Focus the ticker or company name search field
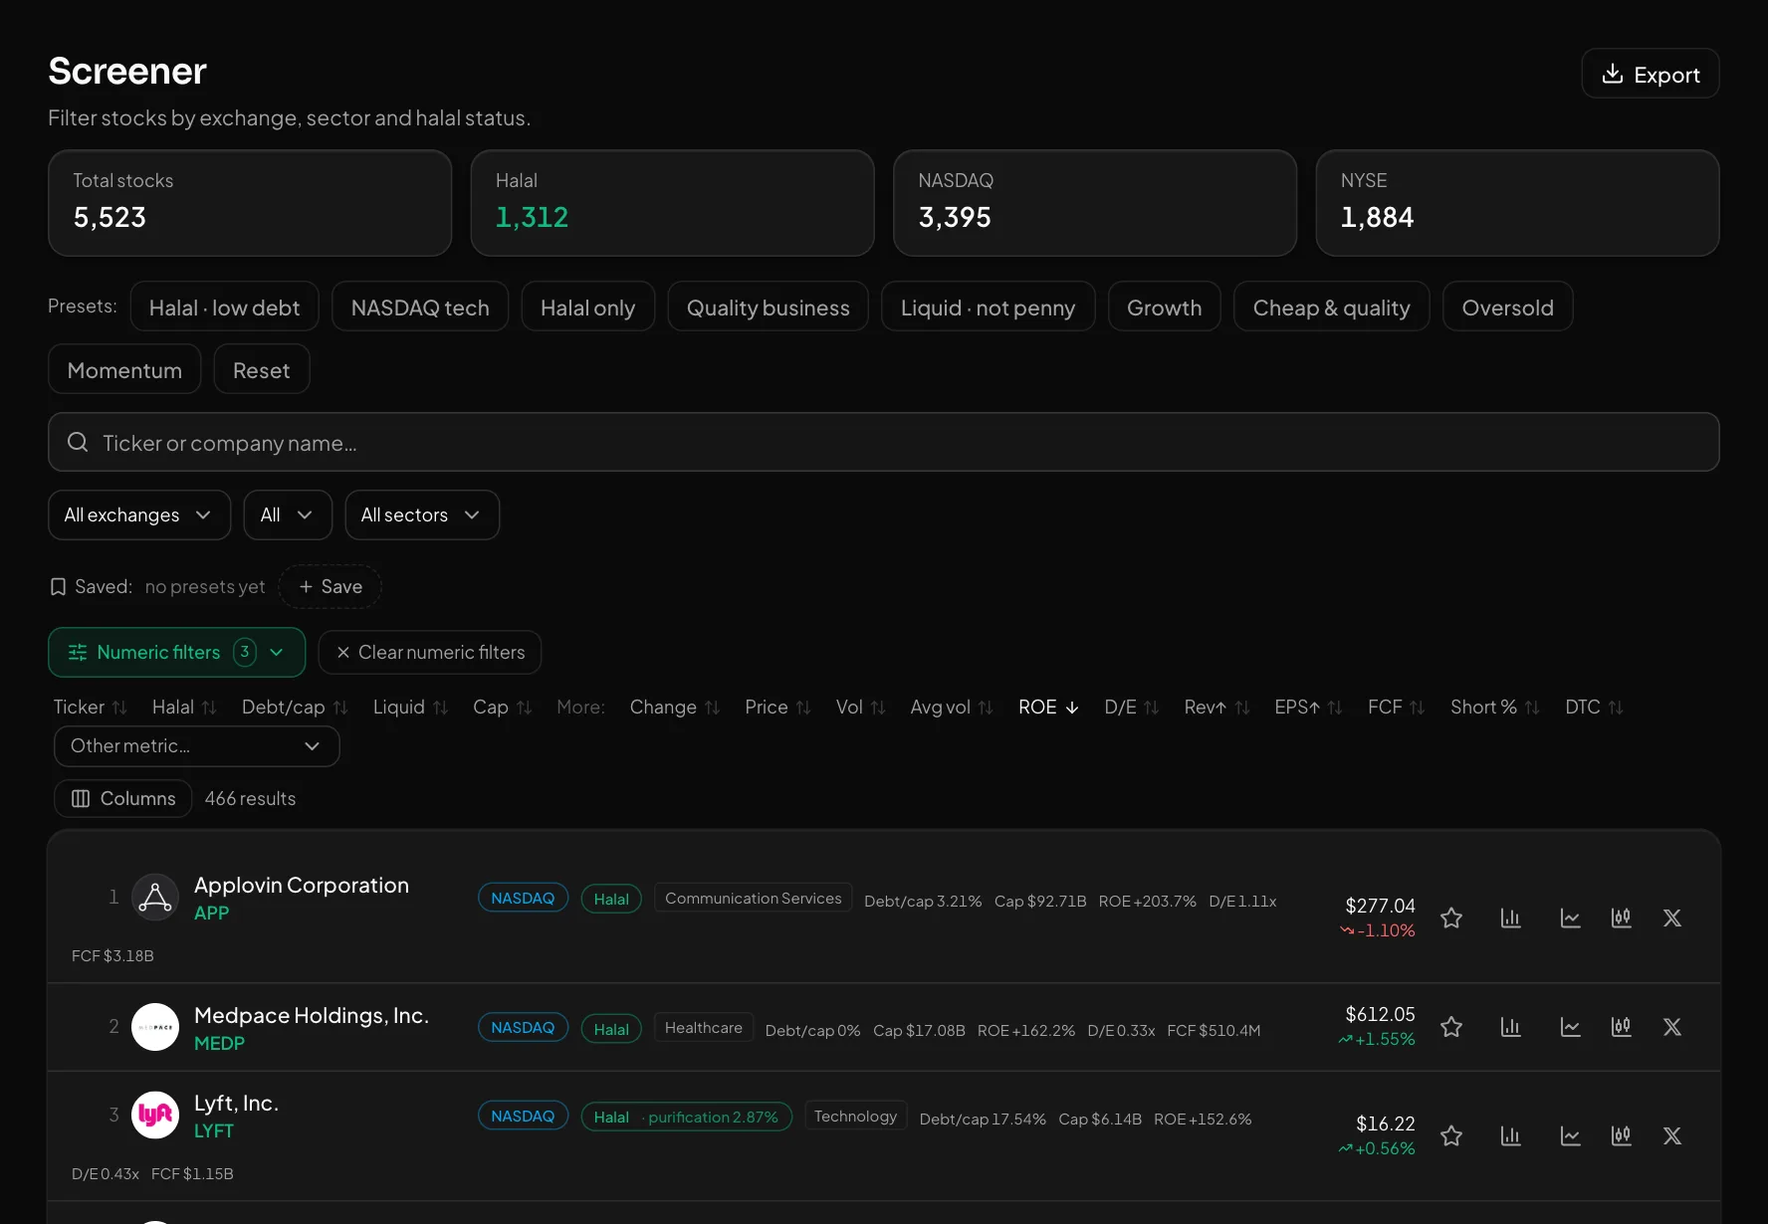 click(x=884, y=442)
